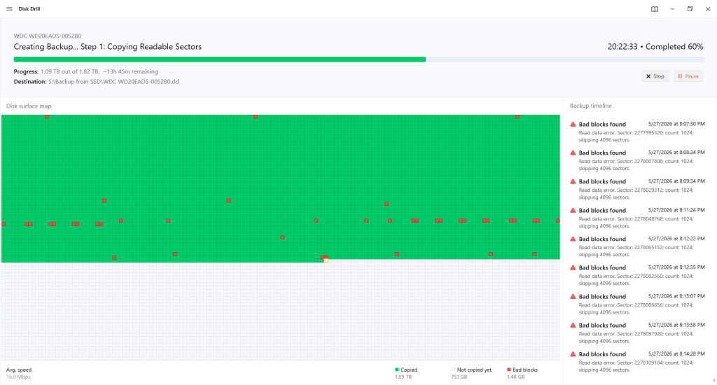Click timeline entry for sector 2278082560
Screen dimensions: 717x385
tap(637, 275)
